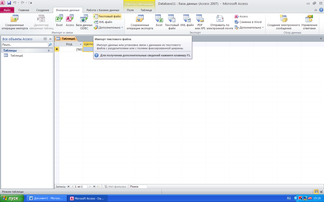Viewport: 324px width, 202px height.
Task: Click the navigation pane search field
Action: [25, 45]
